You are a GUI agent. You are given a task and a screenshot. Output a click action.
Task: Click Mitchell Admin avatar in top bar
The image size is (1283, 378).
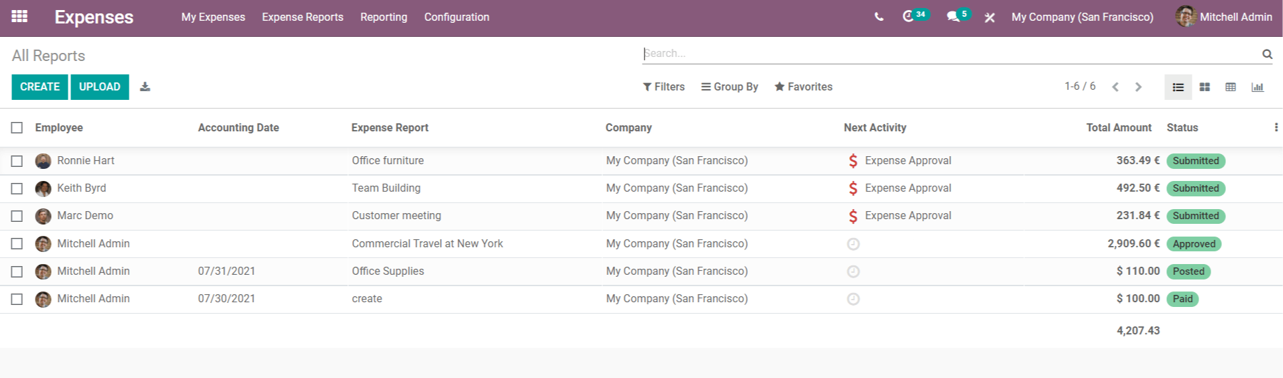1186,17
